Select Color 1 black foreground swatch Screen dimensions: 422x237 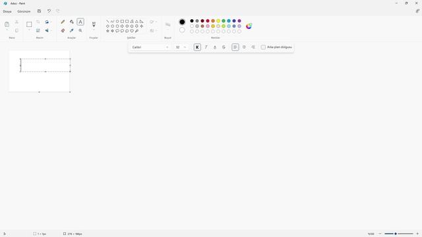[182, 22]
